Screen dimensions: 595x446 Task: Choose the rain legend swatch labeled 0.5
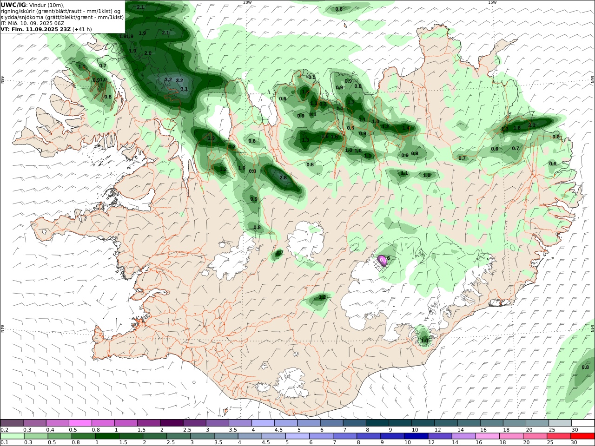[x=60, y=436]
